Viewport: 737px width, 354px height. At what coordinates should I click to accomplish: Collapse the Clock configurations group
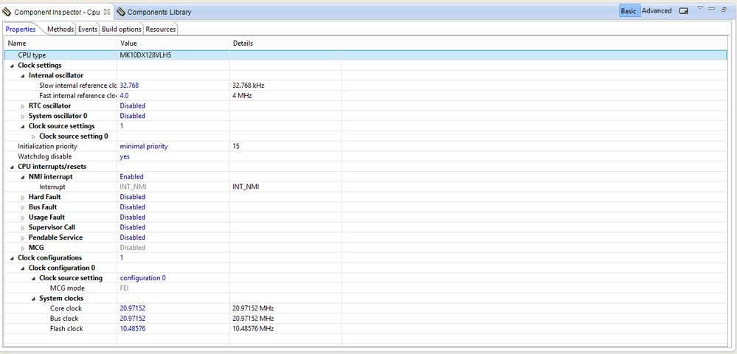12,258
